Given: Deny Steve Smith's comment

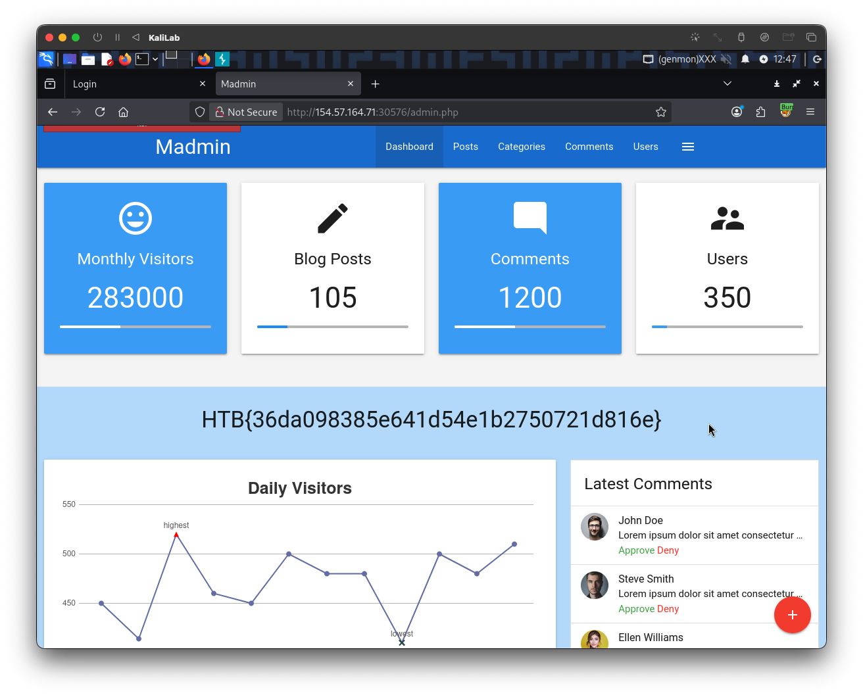Looking at the screenshot, I should pyautogui.click(x=668, y=609).
